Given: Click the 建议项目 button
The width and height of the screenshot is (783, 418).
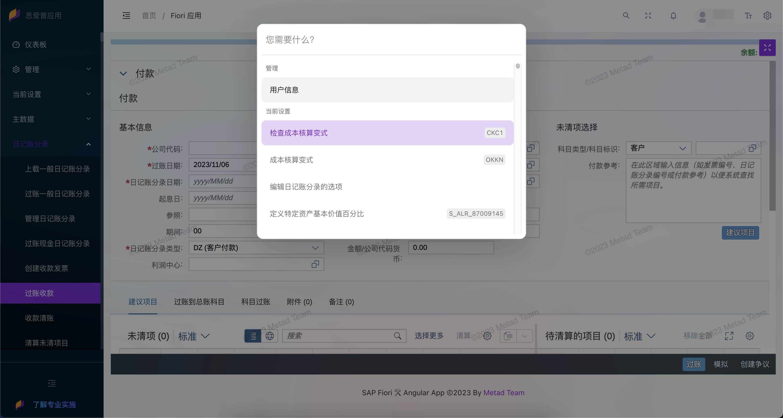Looking at the screenshot, I should [x=740, y=233].
